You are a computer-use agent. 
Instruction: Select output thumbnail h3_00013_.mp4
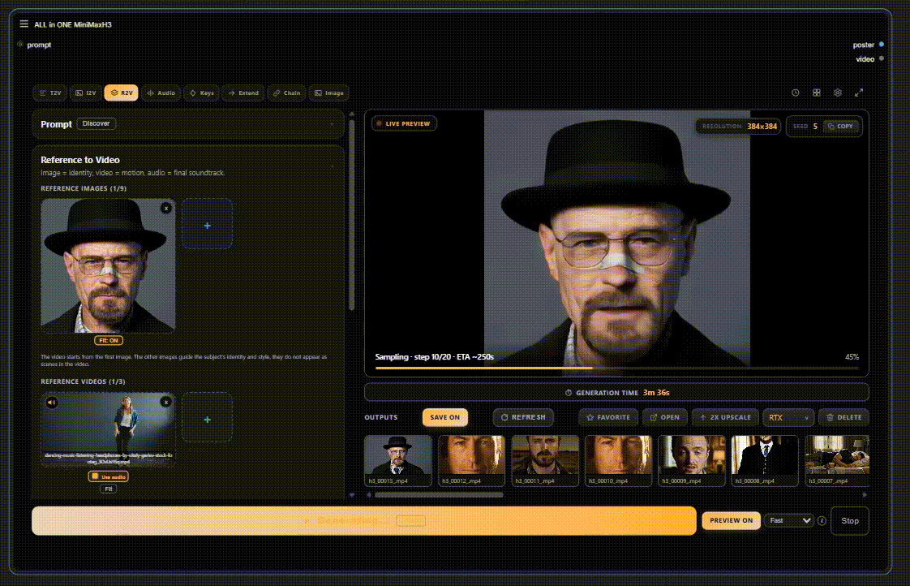pos(398,460)
